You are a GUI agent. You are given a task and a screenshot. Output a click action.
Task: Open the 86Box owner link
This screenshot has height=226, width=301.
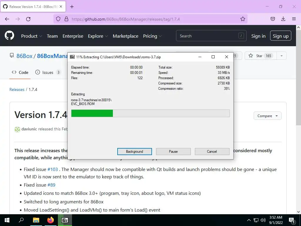[24, 56]
